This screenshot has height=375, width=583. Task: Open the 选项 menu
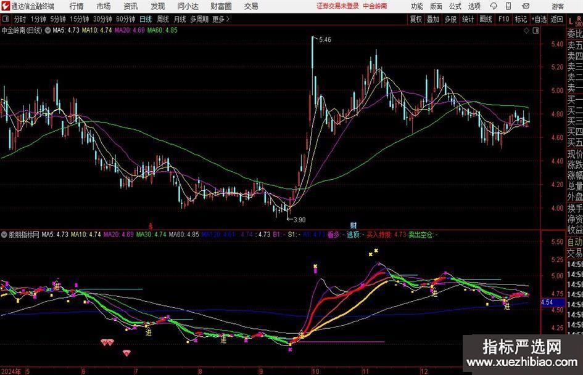coord(474,6)
